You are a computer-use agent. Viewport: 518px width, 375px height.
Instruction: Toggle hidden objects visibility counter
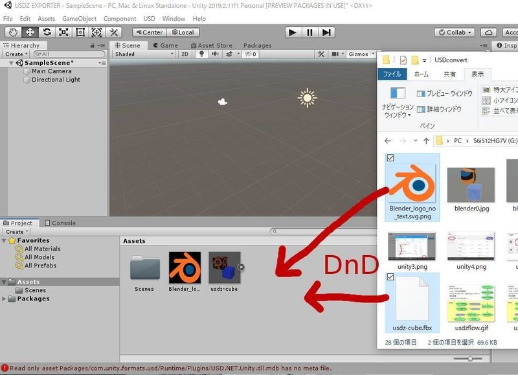251,54
